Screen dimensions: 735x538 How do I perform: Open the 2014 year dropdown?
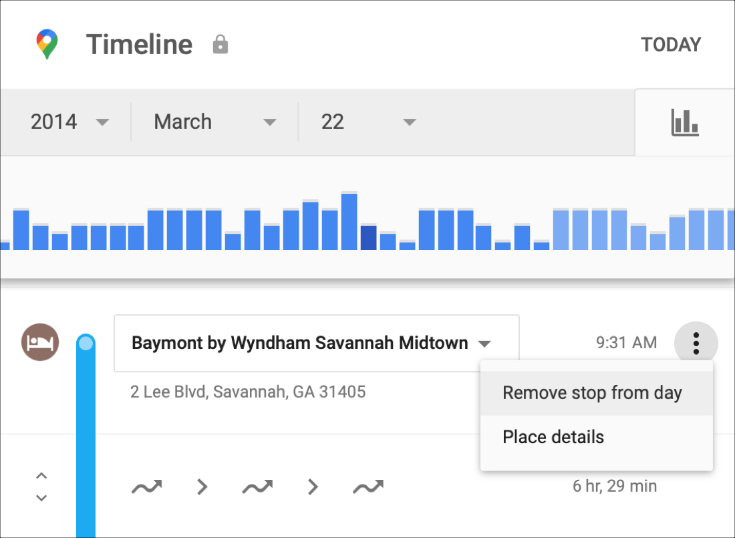(x=69, y=122)
